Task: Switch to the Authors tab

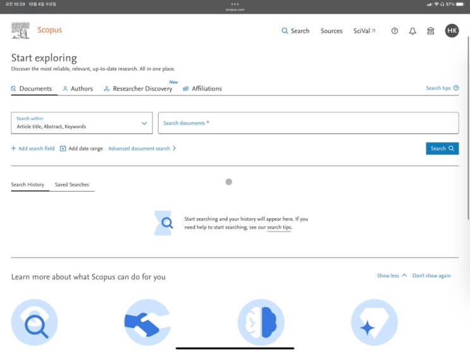Action: pos(78,88)
